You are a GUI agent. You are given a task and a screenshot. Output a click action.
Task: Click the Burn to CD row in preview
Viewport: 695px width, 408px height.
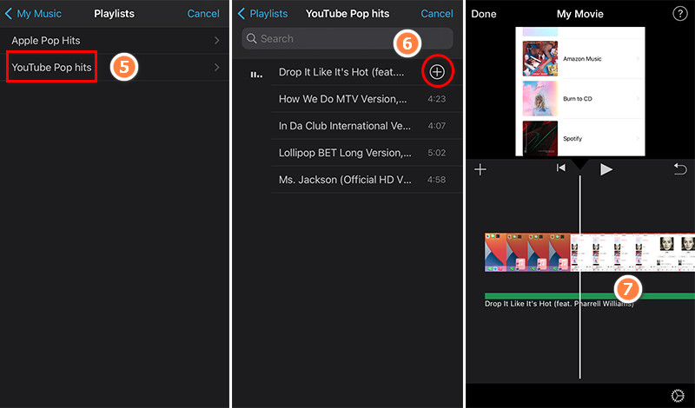[580, 99]
